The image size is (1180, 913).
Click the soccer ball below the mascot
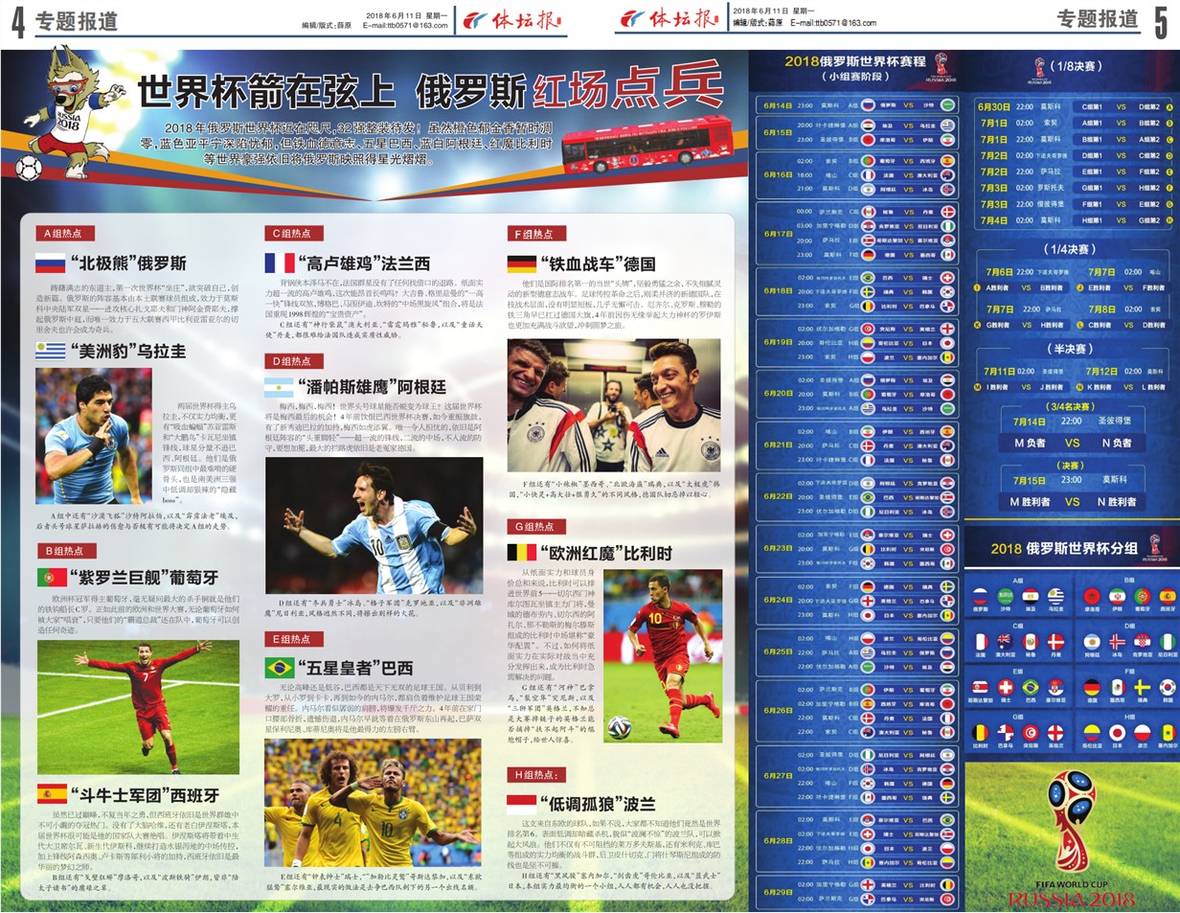tap(29, 170)
